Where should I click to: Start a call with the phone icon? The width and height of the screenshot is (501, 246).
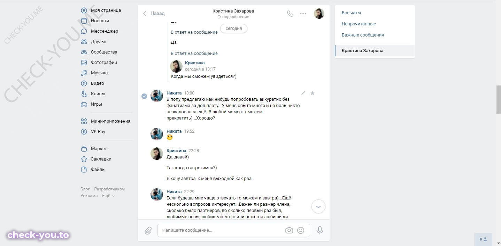[x=290, y=14]
